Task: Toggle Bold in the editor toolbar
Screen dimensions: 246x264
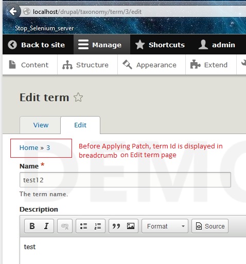Action: pos(32,226)
